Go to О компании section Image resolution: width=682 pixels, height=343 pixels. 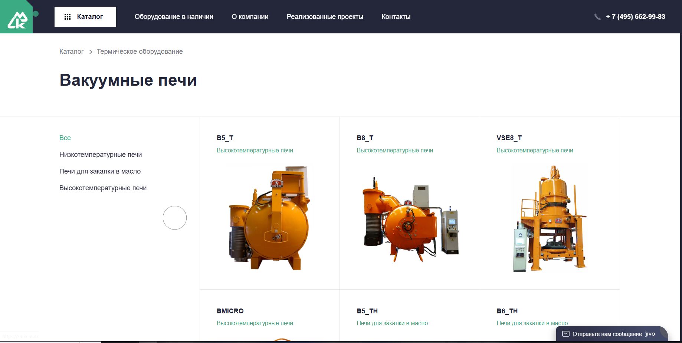250,17
